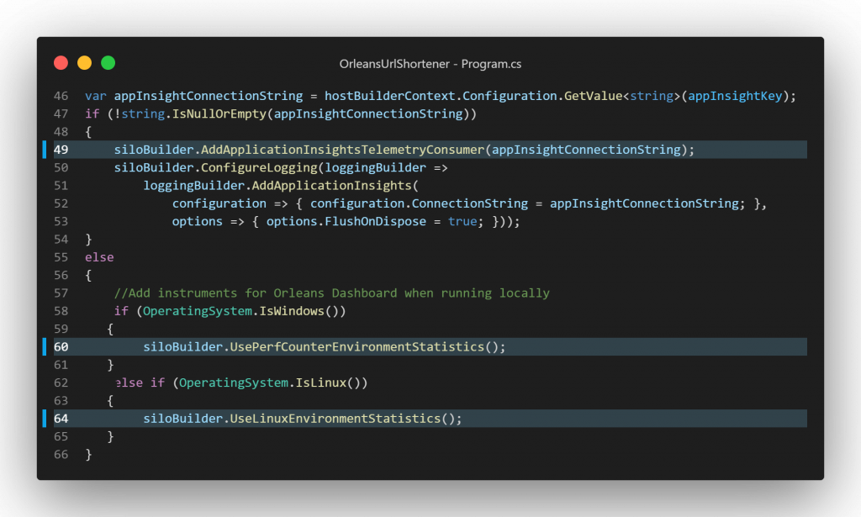Click 'appInsightKey' argument on line 46

[x=735, y=96]
